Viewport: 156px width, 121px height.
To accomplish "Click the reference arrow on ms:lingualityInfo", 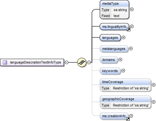I will tap(128, 30).
